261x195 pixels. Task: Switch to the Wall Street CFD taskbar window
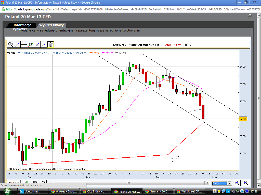click(189, 191)
